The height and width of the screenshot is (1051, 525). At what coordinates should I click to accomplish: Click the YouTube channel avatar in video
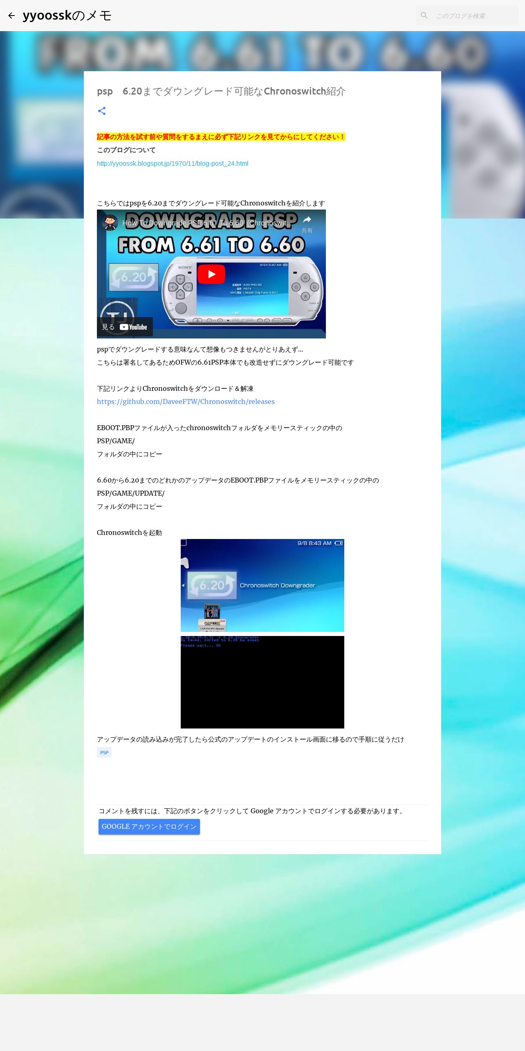tap(110, 223)
